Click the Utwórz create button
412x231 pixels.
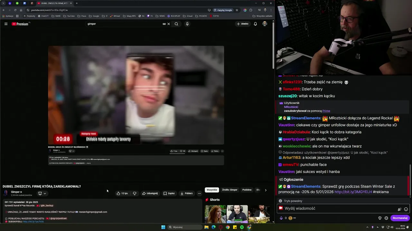243,24
